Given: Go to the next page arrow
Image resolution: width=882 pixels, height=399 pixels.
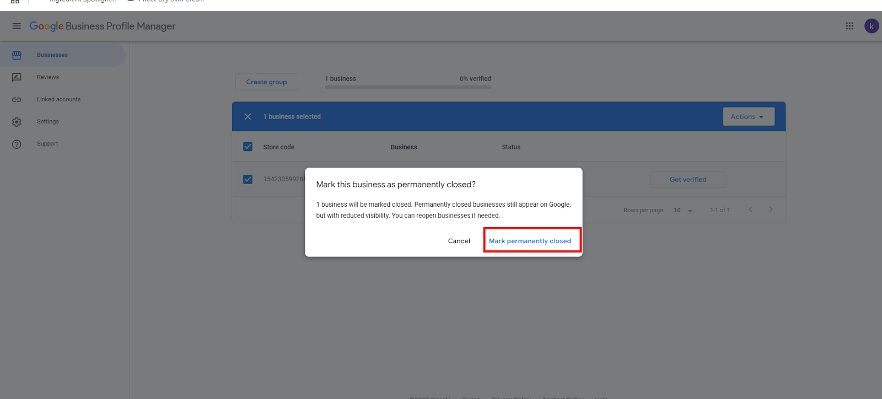Looking at the screenshot, I should click(771, 209).
